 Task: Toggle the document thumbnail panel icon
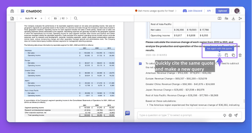pyautogui.click(x=12, y=18)
